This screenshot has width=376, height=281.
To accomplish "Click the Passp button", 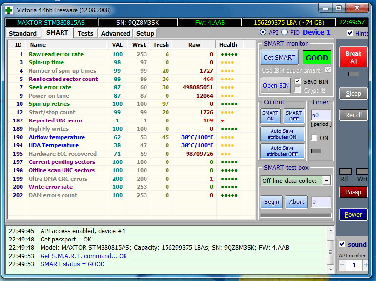I will [353, 192].
